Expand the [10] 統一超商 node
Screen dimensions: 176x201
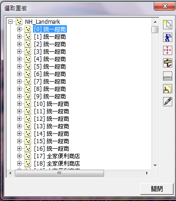[x=19, y=104]
